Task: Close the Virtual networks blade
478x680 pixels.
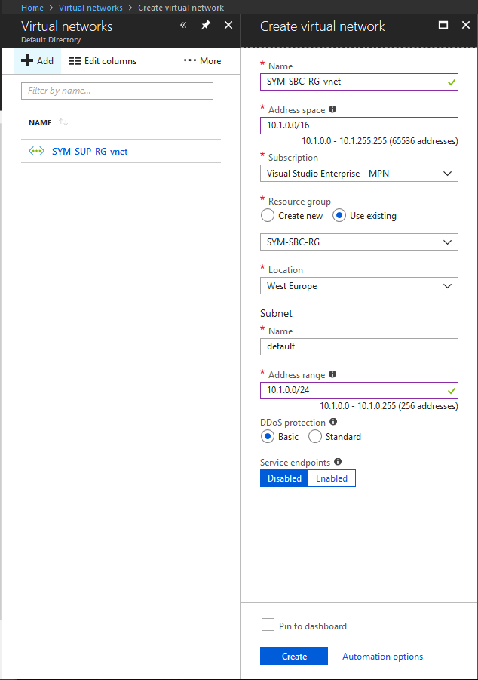Action: click(x=228, y=25)
